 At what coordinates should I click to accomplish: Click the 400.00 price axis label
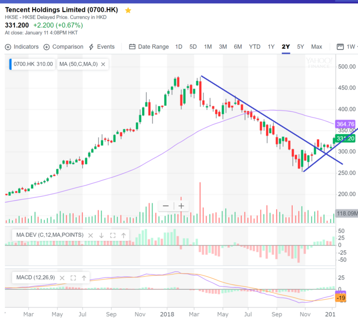(x=347, y=109)
